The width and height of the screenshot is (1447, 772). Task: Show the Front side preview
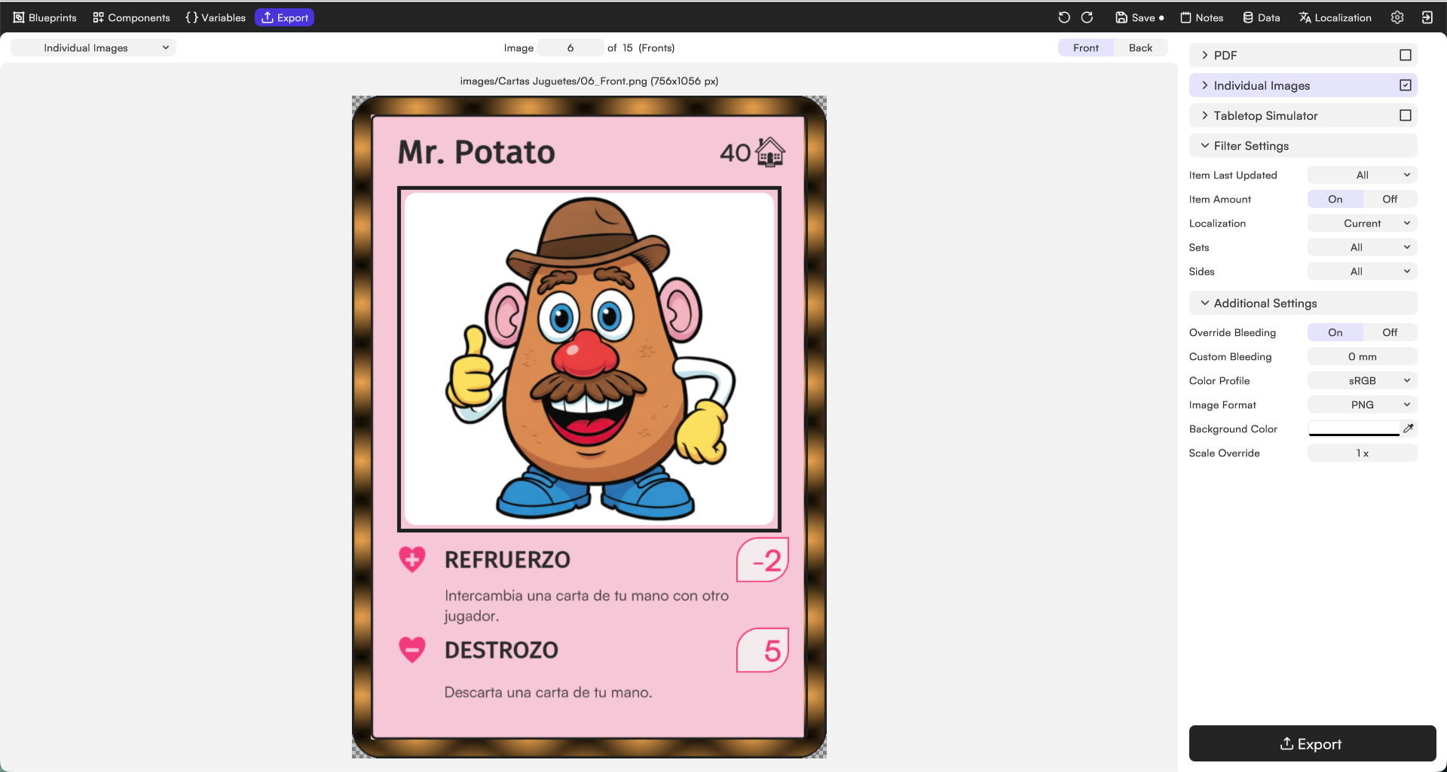click(x=1086, y=47)
